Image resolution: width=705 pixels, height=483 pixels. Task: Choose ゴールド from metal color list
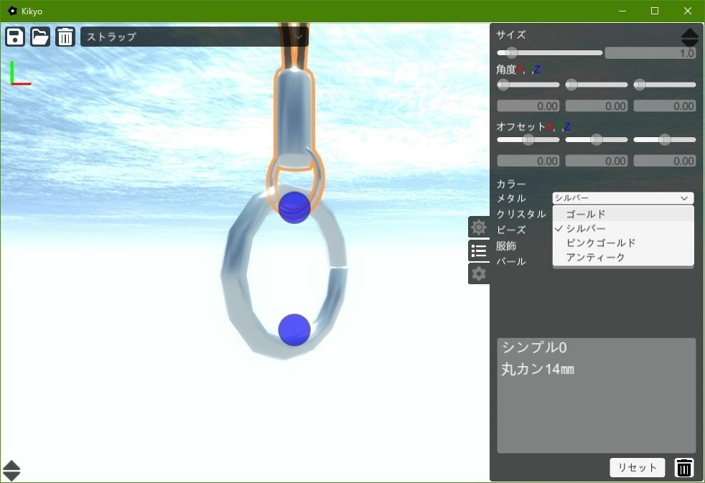click(x=623, y=214)
